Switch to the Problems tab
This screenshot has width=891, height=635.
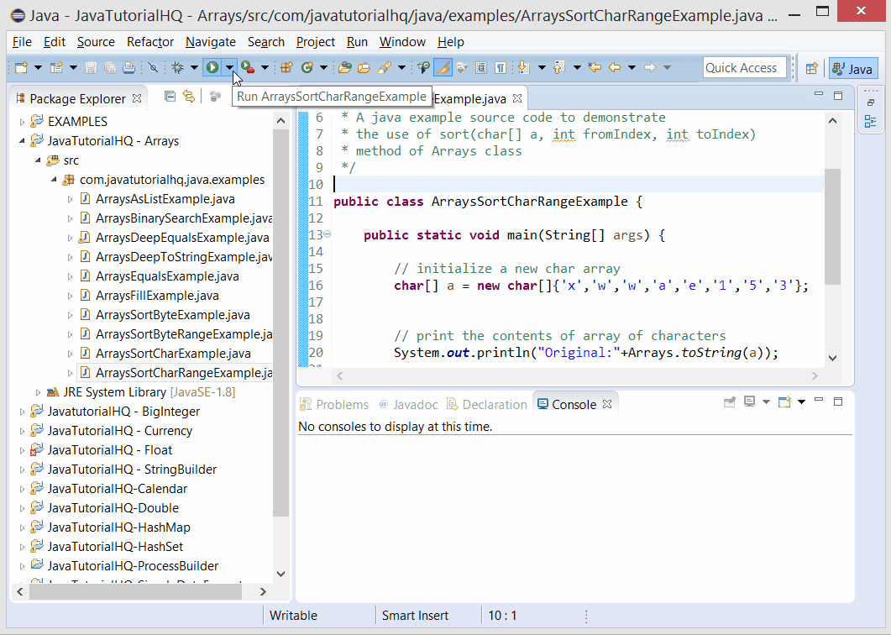[x=334, y=404]
